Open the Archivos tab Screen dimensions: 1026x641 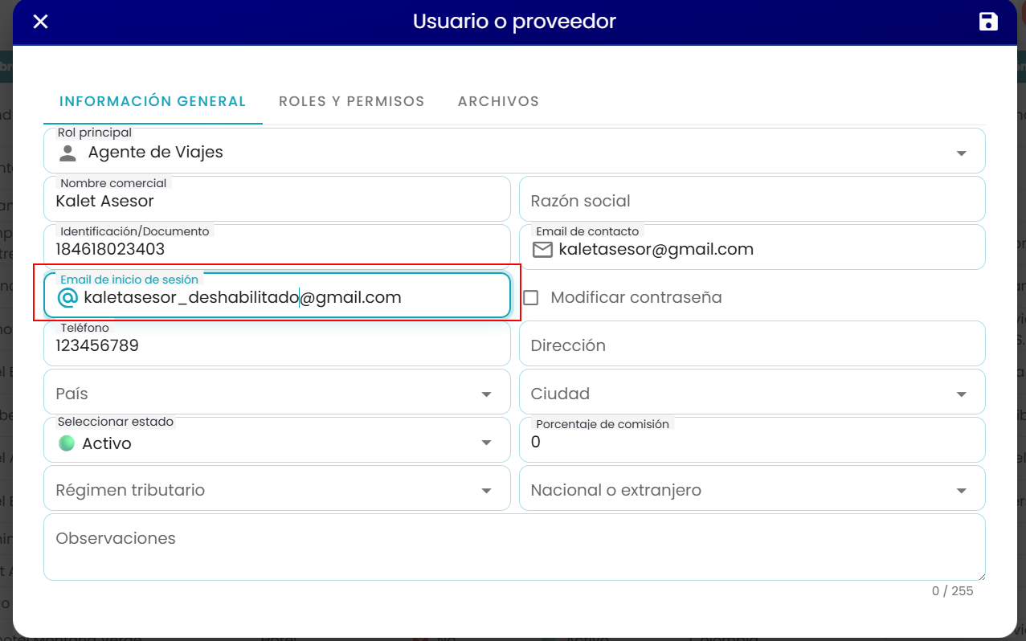tap(498, 102)
